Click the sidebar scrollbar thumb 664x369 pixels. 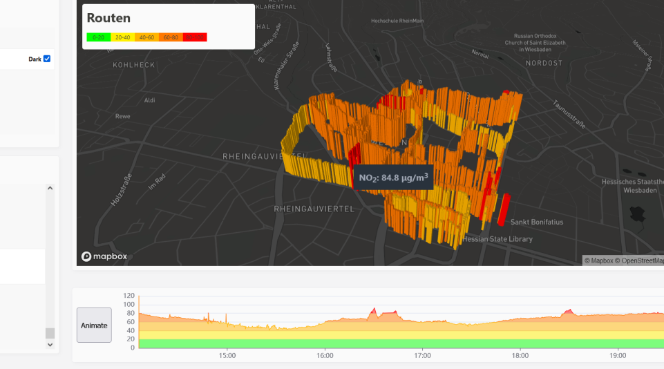[50, 333]
